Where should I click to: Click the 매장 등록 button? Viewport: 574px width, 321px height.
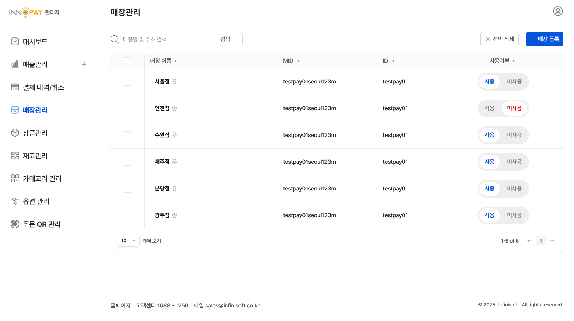[x=544, y=39]
